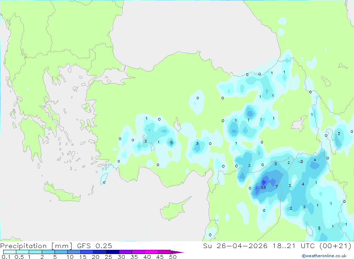Click the legend label "35"
Screen dimensions: 354x259
pyautogui.click(x=134, y=257)
